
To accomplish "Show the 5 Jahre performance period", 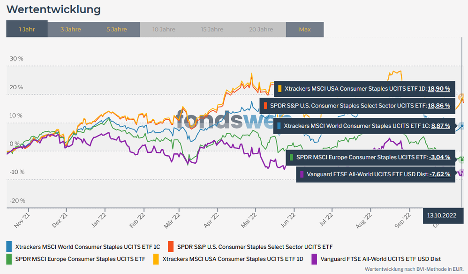I will tap(116, 29).
